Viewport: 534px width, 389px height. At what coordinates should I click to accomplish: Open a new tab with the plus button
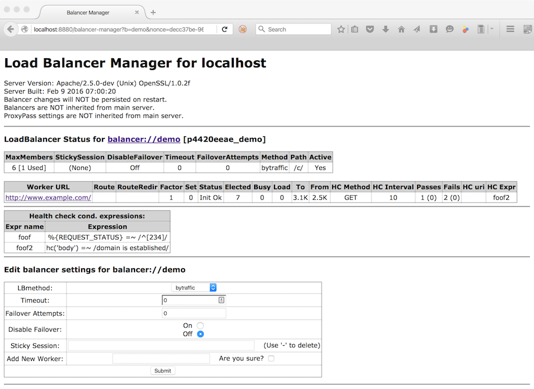(x=153, y=11)
